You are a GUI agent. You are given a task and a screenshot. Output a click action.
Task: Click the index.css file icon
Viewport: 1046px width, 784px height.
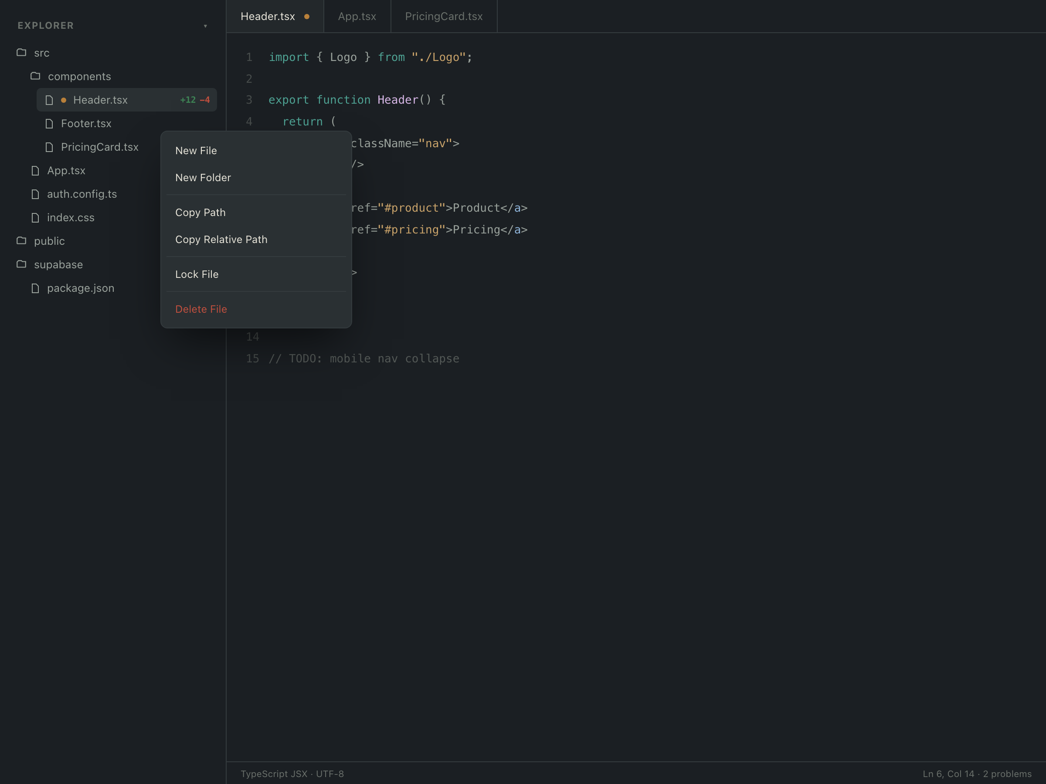click(x=35, y=217)
